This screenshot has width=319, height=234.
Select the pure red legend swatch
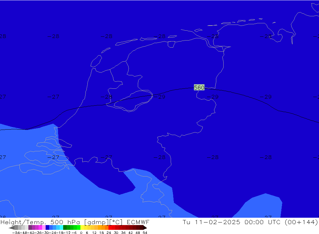point(110,228)
